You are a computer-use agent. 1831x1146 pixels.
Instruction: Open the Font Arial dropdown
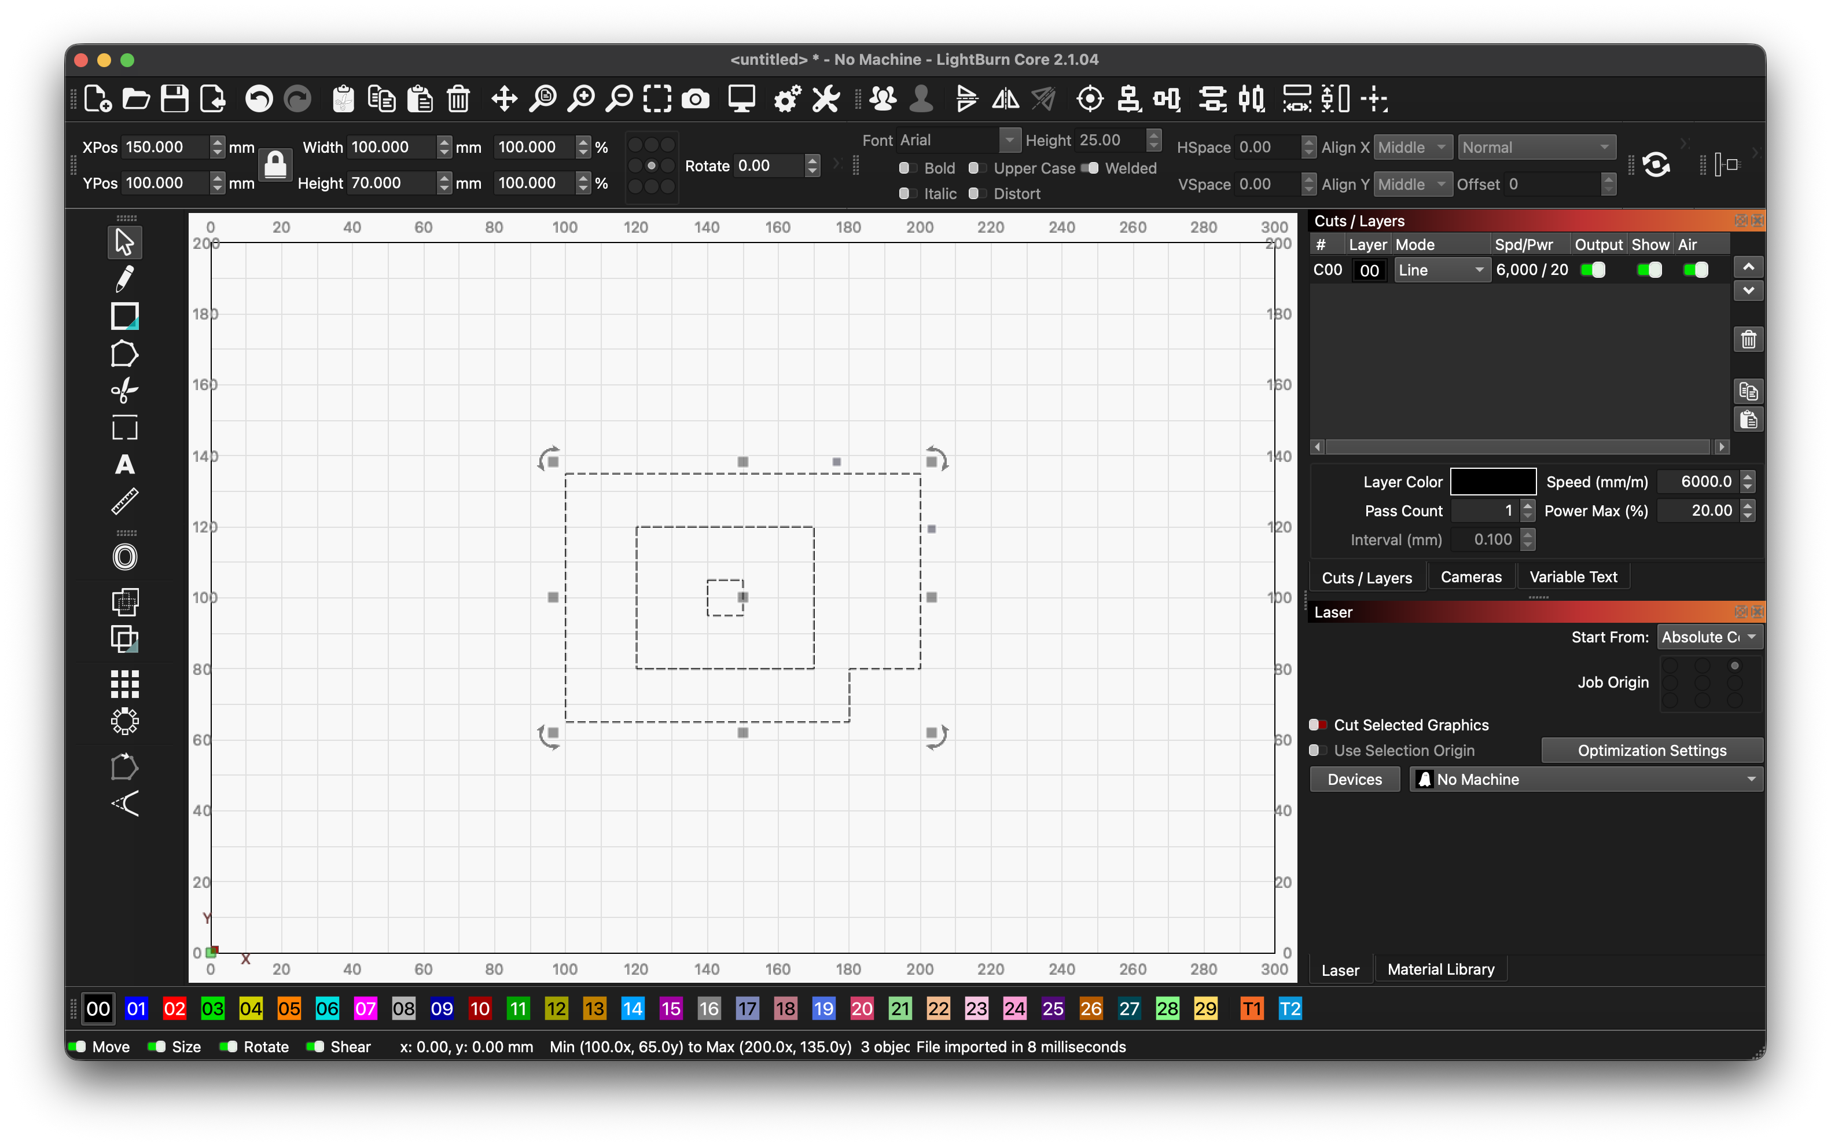(x=959, y=140)
